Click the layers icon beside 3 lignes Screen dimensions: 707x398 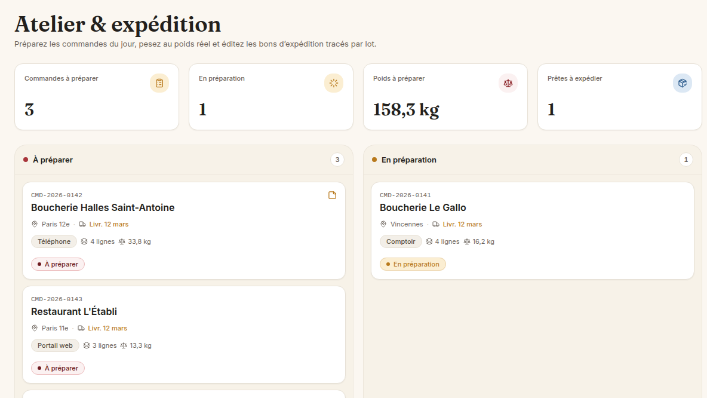(x=87, y=345)
